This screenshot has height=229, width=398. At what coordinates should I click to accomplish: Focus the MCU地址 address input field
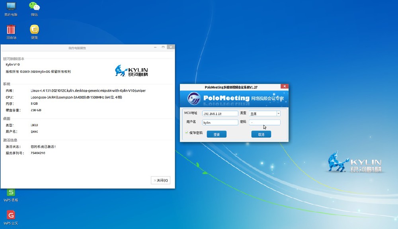pos(220,114)
